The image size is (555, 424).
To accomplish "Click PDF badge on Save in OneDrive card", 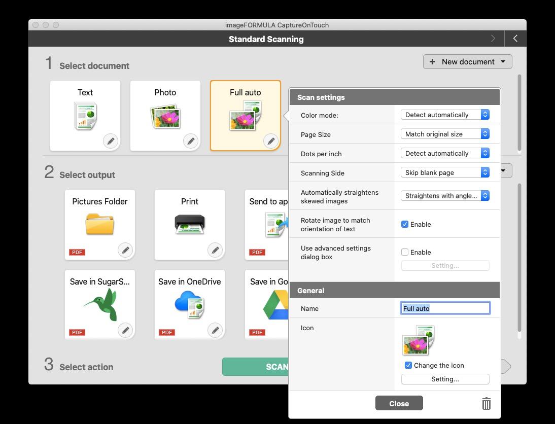I will (167, 332).
